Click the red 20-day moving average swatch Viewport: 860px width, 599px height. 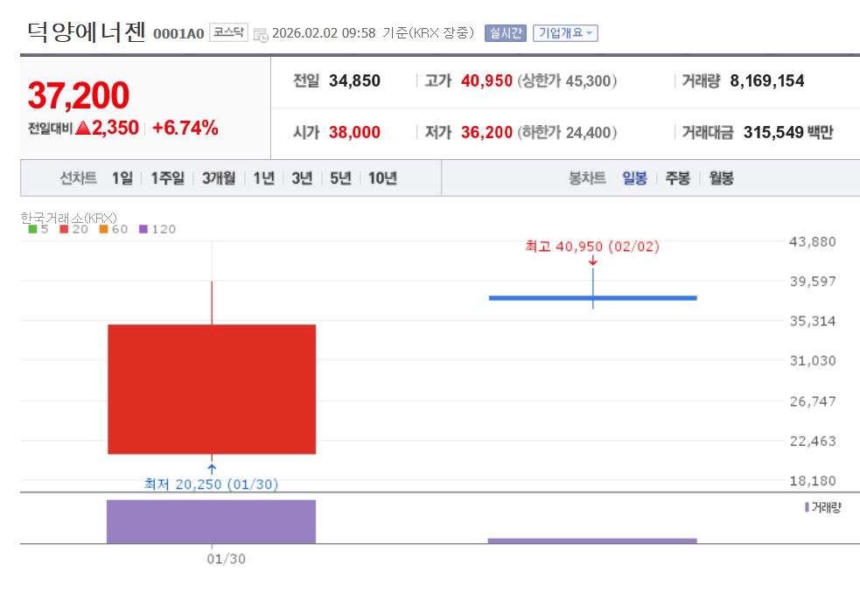64,229
